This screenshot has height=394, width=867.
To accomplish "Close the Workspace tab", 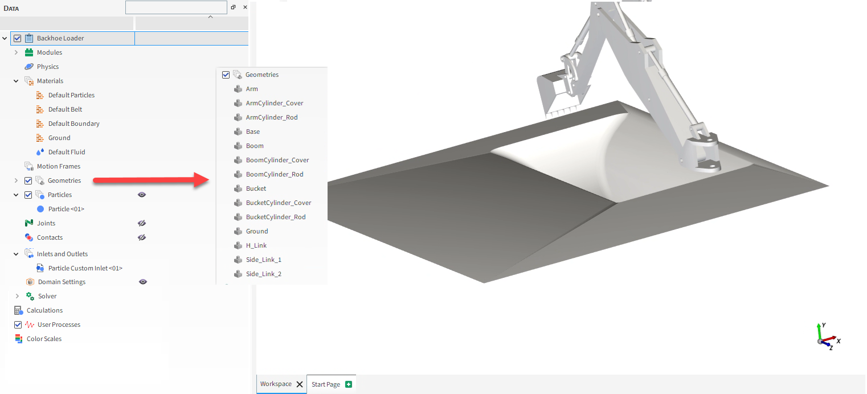I will click(x=300, y=384).
